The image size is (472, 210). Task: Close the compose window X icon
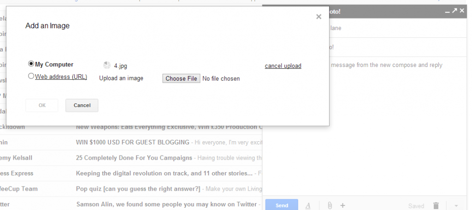pyautogui.click(x=462, y=11)
